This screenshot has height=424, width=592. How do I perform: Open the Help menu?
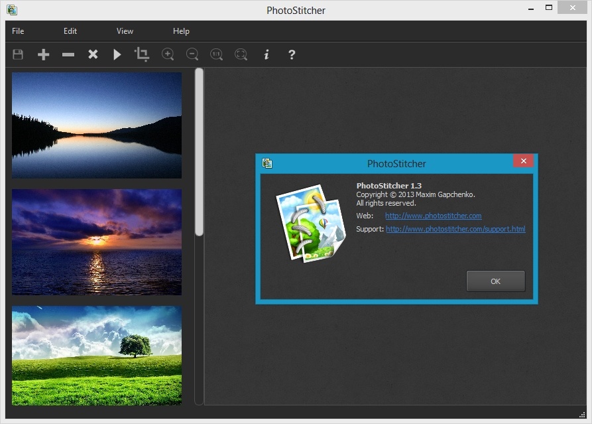(181, 31)
